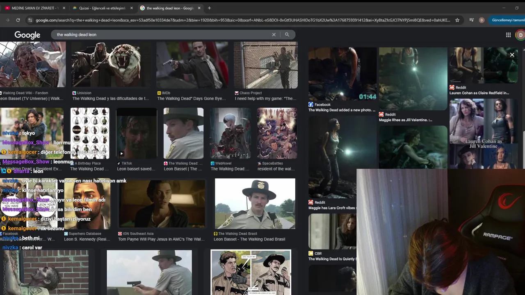Open Reddit Maggie Rhee as Jill Valentine image
The height and width of the screenshot is (295, 525).
[x=413, y=79]
